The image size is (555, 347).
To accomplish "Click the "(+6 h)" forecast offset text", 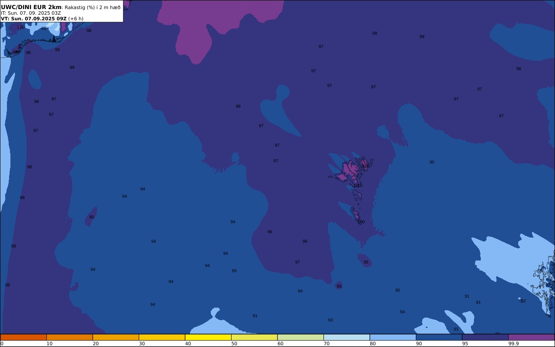I will coord(76,19).
